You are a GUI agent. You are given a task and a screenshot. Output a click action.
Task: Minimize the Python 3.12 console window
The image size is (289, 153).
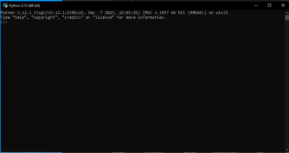[x=256, y=6]
